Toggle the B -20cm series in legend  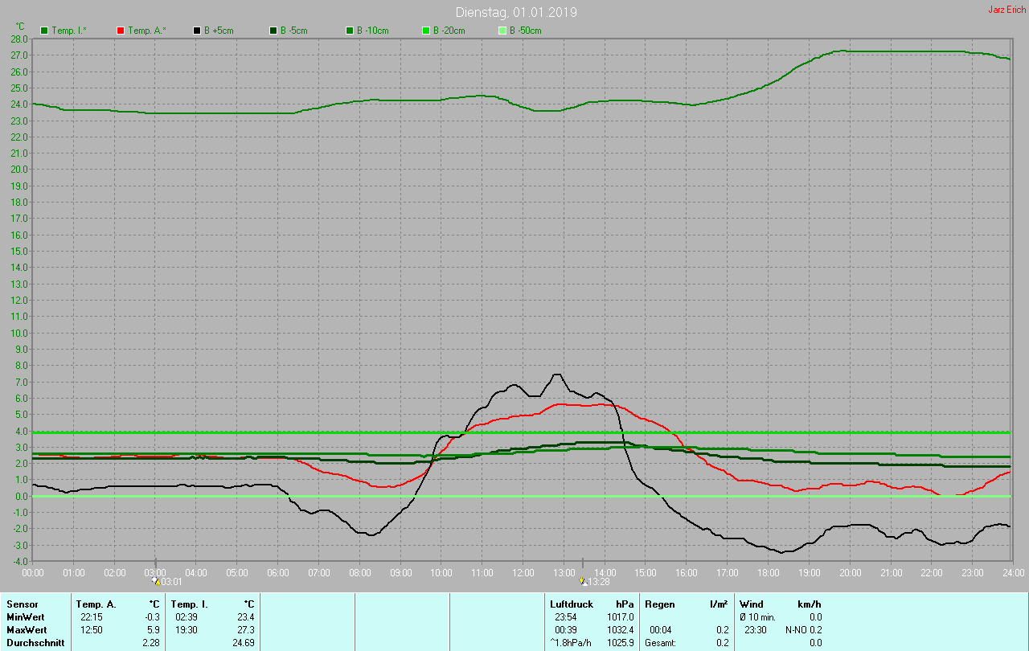pos(426,31)
